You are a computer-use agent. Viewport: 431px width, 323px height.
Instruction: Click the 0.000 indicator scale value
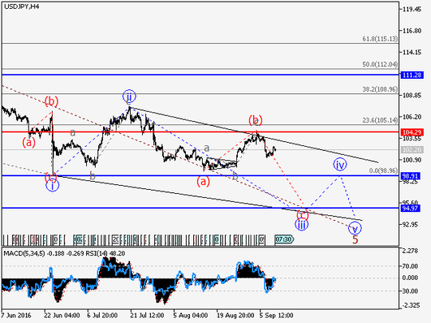409,278
